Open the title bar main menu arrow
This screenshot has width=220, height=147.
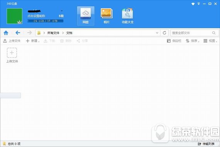tap(199, 4)
